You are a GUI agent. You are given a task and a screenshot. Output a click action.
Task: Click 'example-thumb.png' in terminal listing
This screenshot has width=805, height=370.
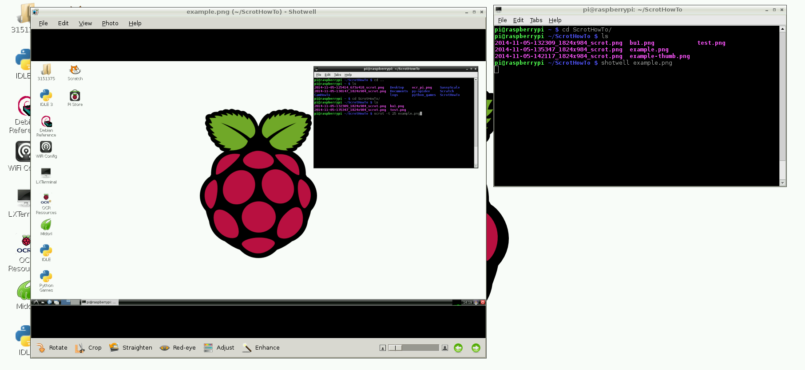pyautogui.click(x=660, y=56)
